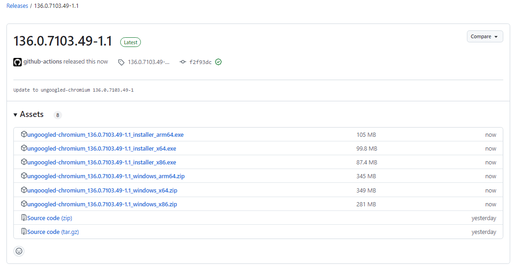Download Source code (zip)
This screenshot has width=524, height=280.
pos(49,218)
